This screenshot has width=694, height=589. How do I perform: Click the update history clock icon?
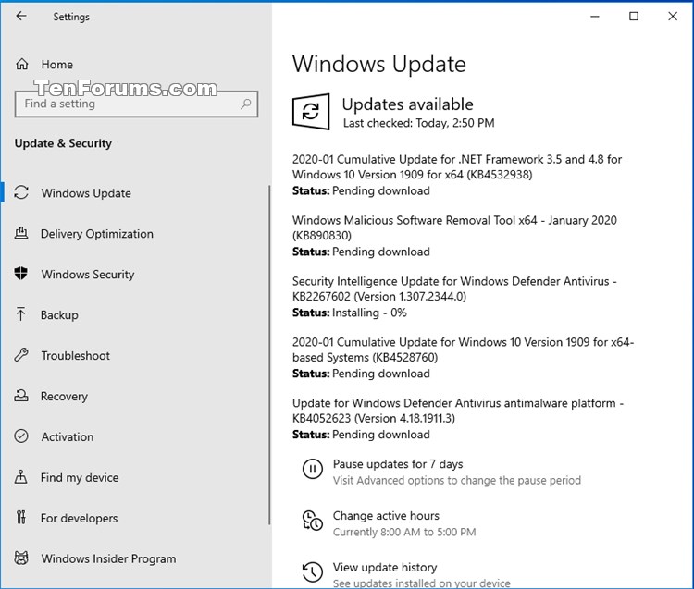coord(313,571)
